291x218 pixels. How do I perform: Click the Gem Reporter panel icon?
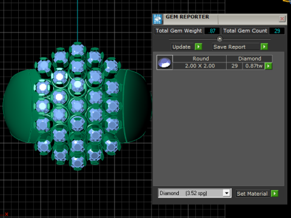tap(158, 19)
